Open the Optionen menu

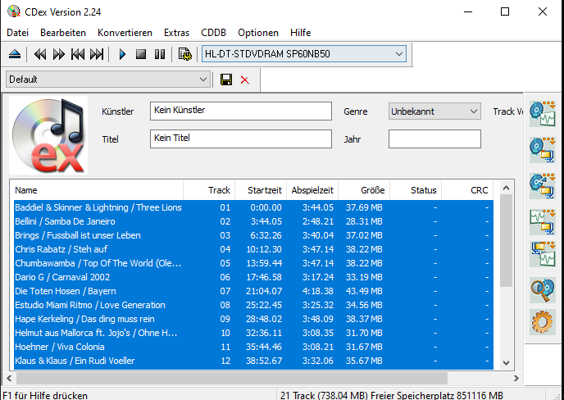click(258, 33)
